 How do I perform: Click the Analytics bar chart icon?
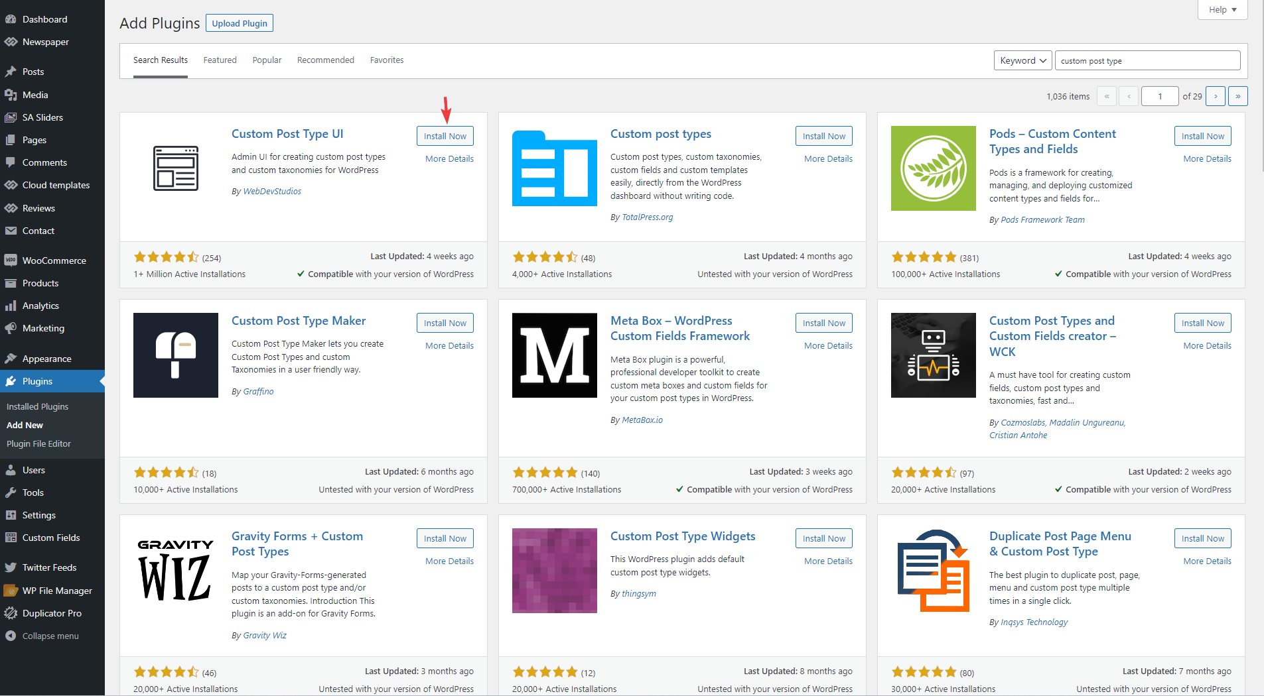11,306
